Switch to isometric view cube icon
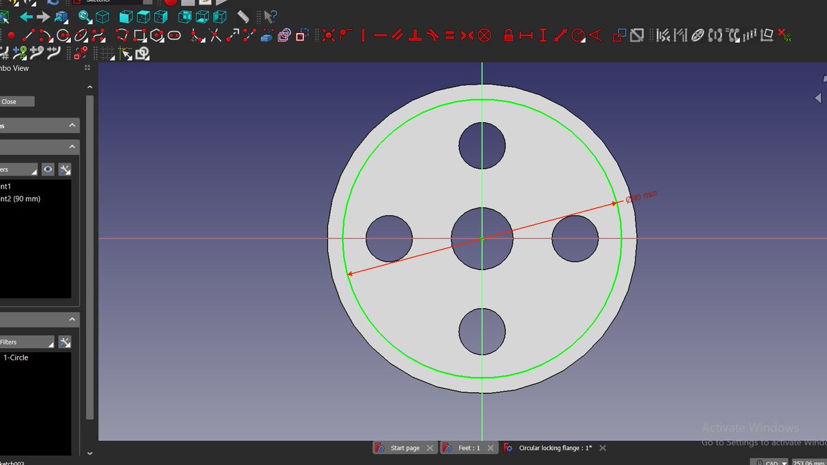Viewport: 827px width, 465px height. coord(102,17)
